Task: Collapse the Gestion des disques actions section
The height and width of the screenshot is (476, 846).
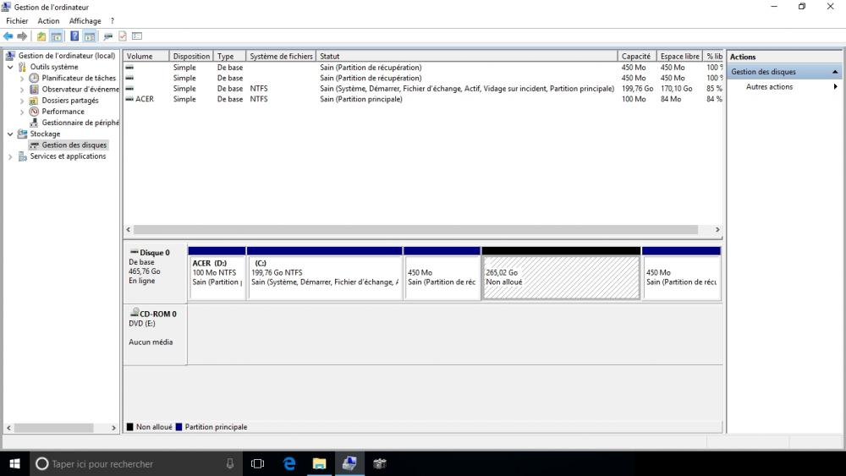Action: pyautogui.click(x=835, y=72)
